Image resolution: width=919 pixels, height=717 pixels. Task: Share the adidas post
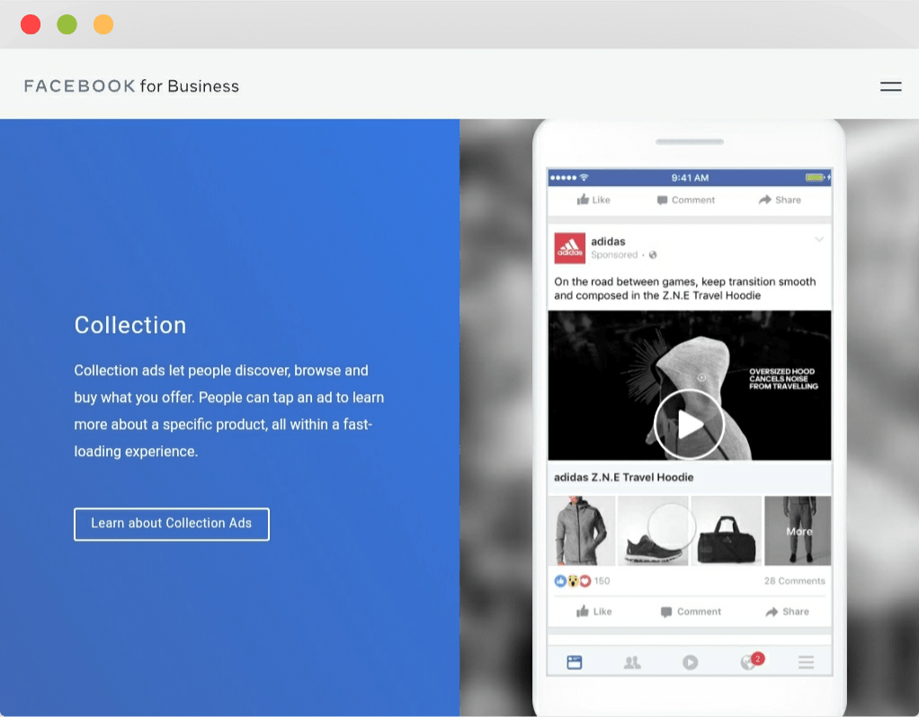(x=787, y=612)
